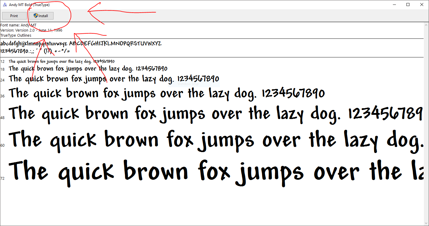Click the size label 24
This screenshot has width=429, height=226.
2,80
